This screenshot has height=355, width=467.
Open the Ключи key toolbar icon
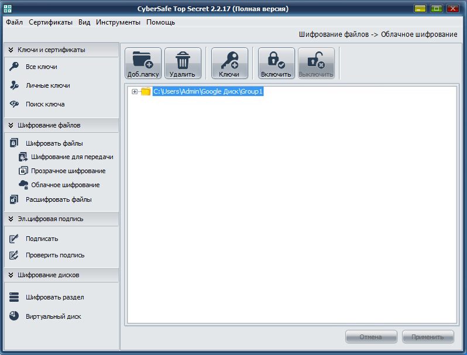point(229,63)
